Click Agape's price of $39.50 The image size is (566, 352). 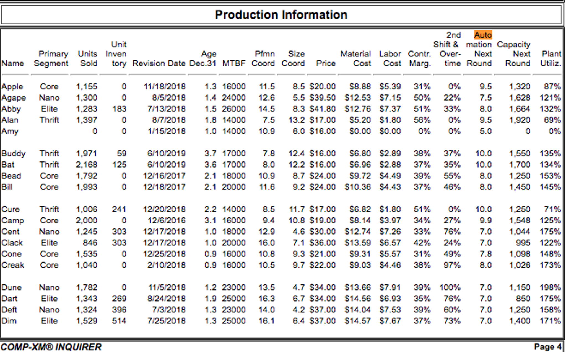[322, 98]
